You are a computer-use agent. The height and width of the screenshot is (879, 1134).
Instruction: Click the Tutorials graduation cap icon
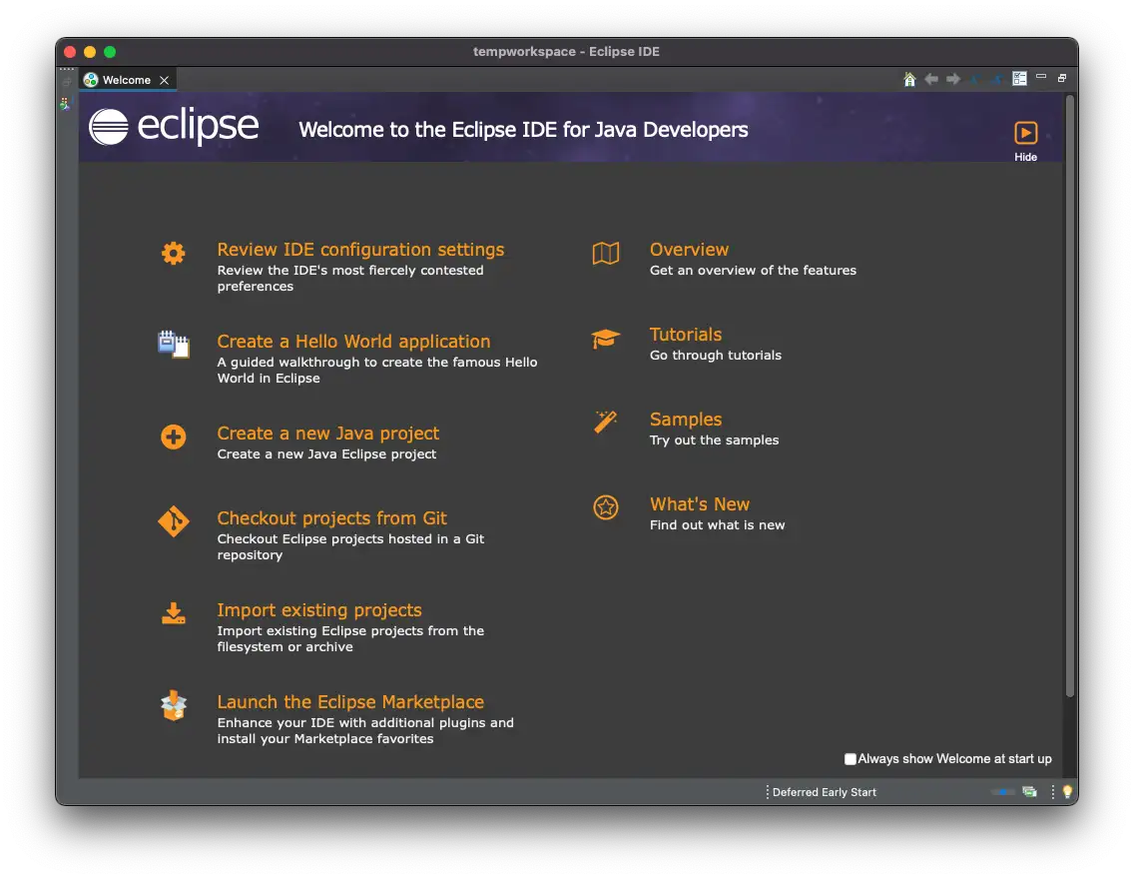click(605, 338)
